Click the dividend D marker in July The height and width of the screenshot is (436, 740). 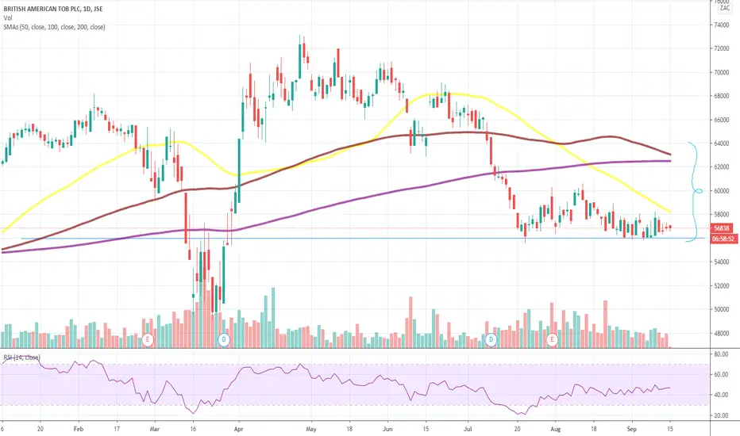click(491, 339)
